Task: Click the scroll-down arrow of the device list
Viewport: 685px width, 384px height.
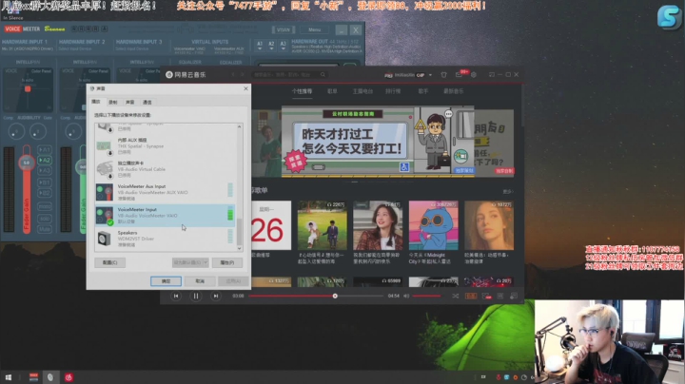Action: pos(240,248)
